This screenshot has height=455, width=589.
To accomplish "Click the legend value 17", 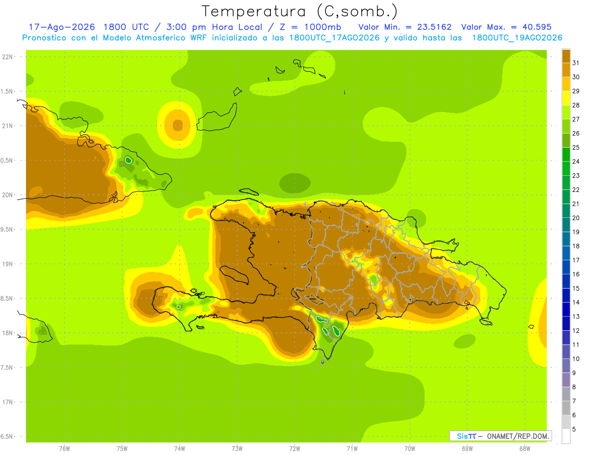I will 576,260.
